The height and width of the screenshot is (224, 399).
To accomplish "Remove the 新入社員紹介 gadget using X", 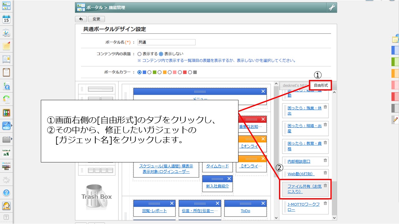I will tap(229, 179).
